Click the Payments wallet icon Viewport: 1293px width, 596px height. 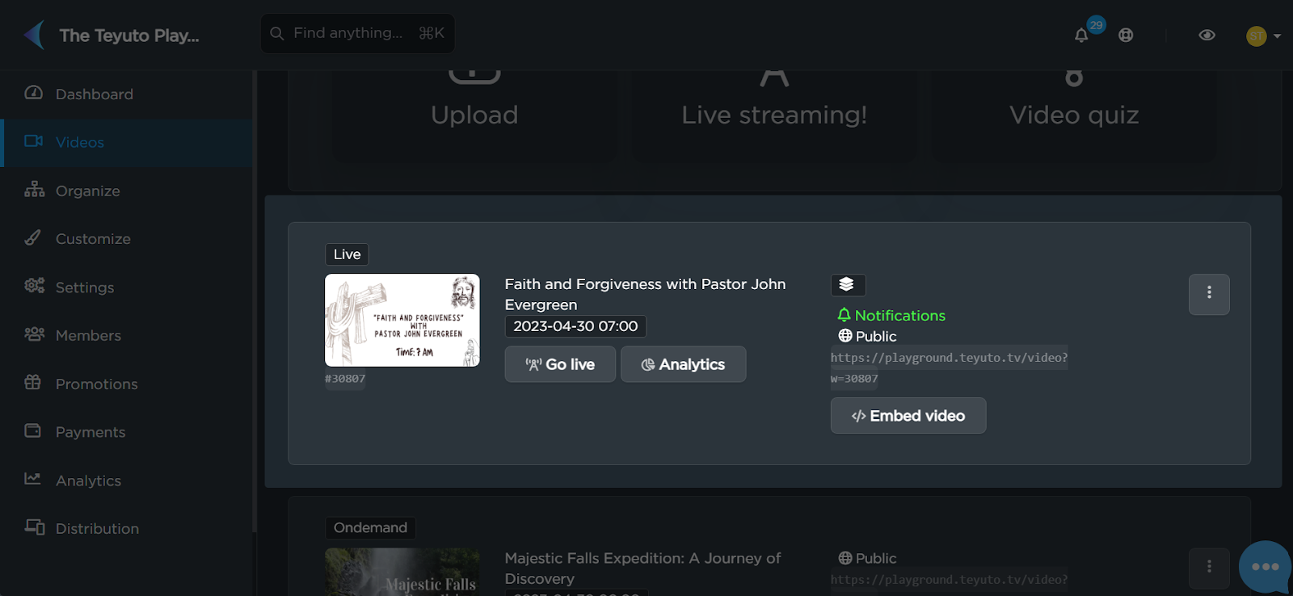(x=32, y=430)
